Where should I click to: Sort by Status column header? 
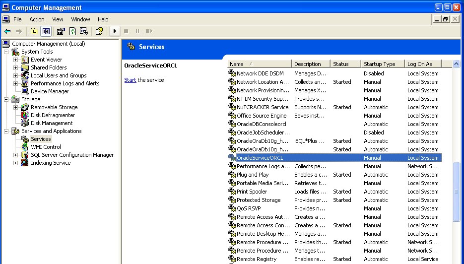click(x=345, y=64)
